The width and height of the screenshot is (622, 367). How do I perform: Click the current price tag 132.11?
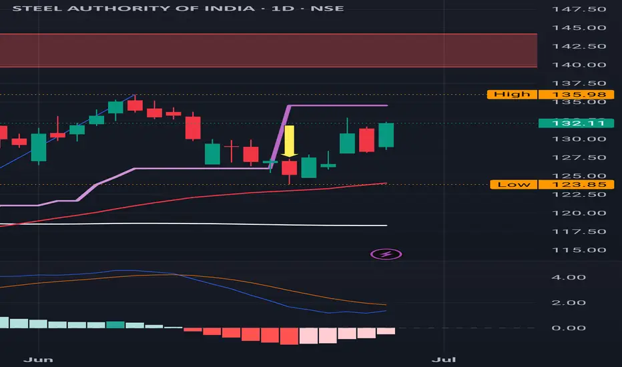point(576,123)
